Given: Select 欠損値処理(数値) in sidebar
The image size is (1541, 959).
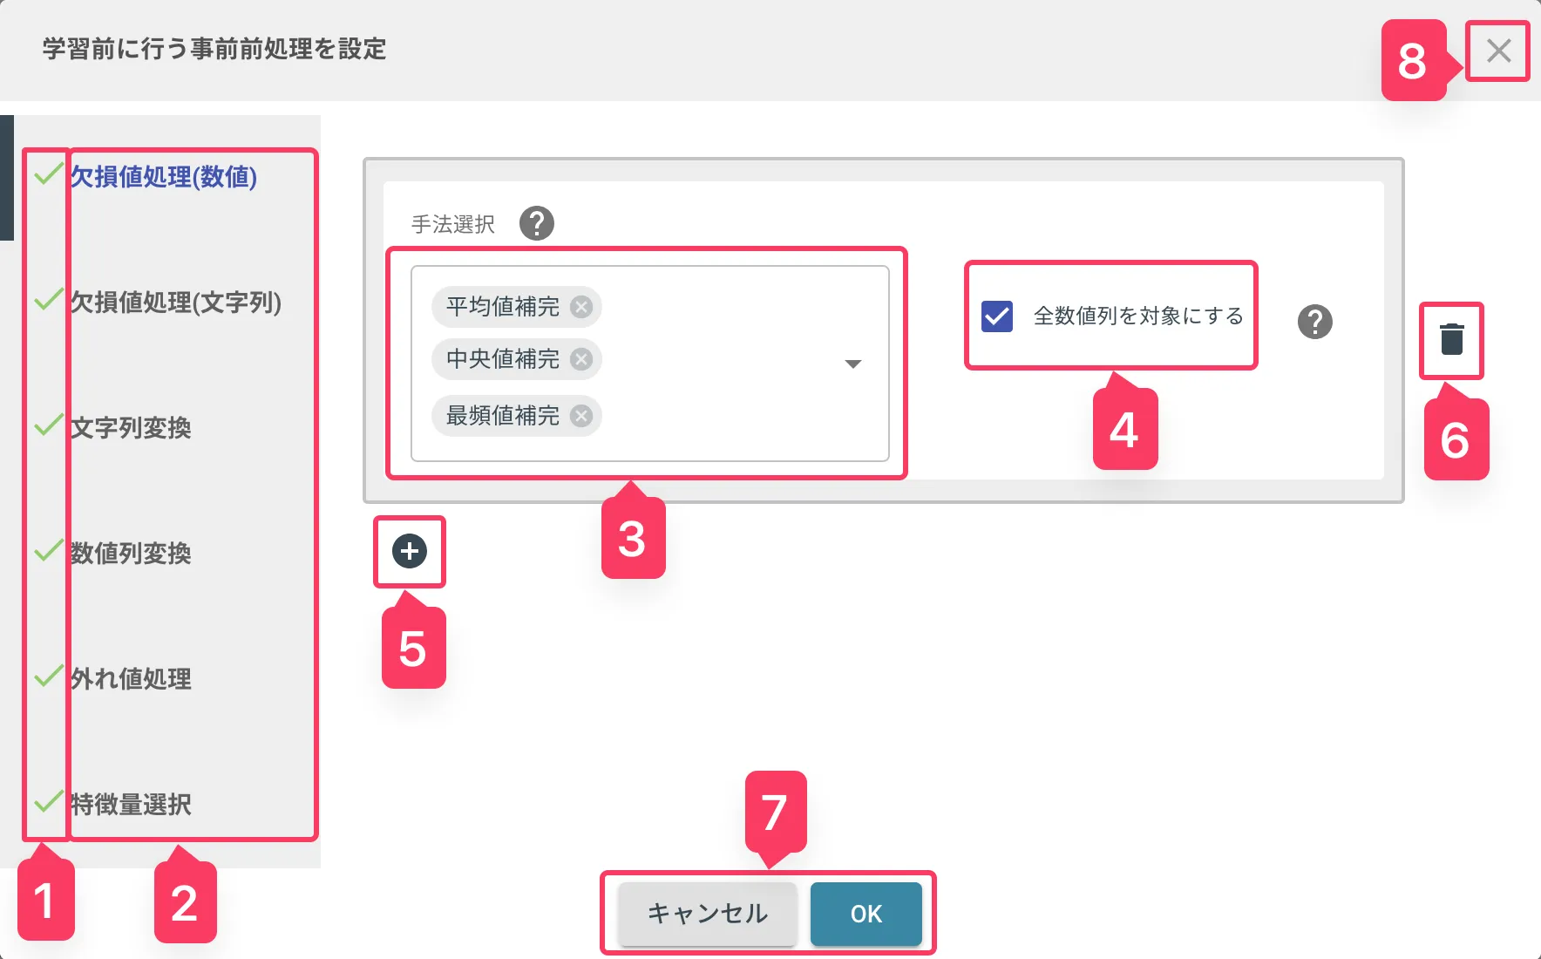Looking at the screenshot, I should pyautogui.click(x=163, y=177).
